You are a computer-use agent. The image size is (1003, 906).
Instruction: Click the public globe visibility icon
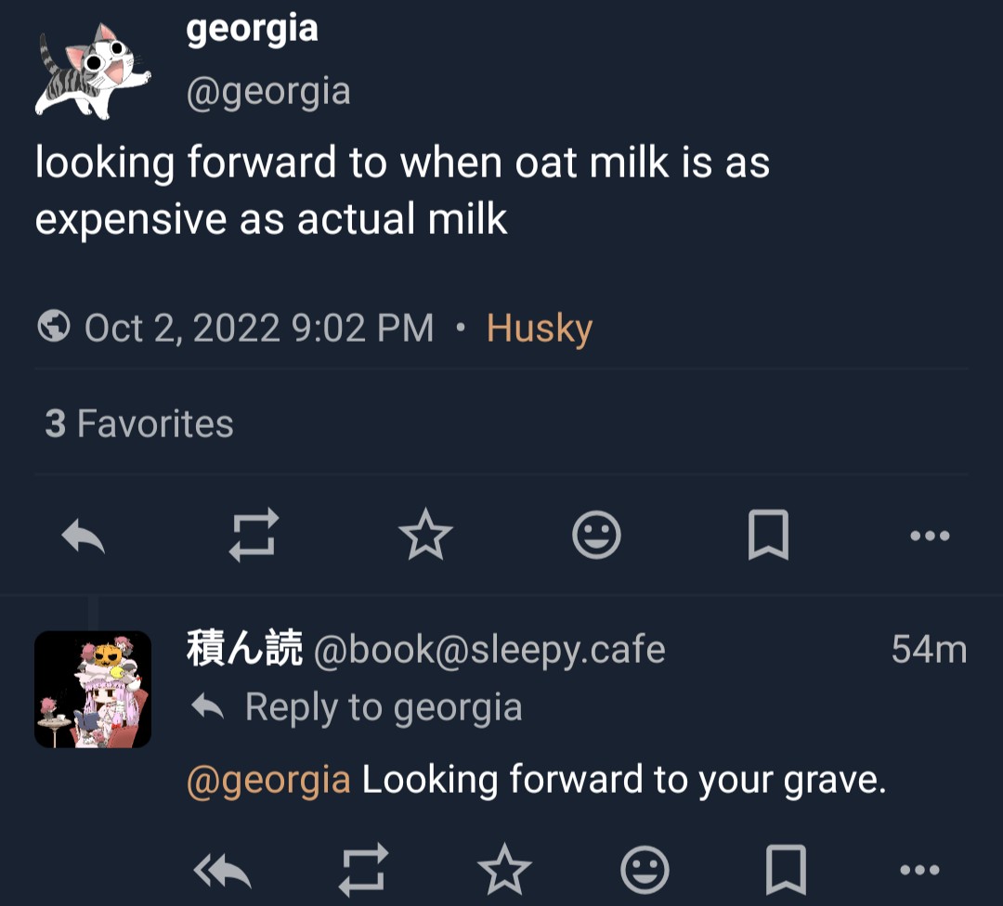pyautogui.click(x=54, y=328)
